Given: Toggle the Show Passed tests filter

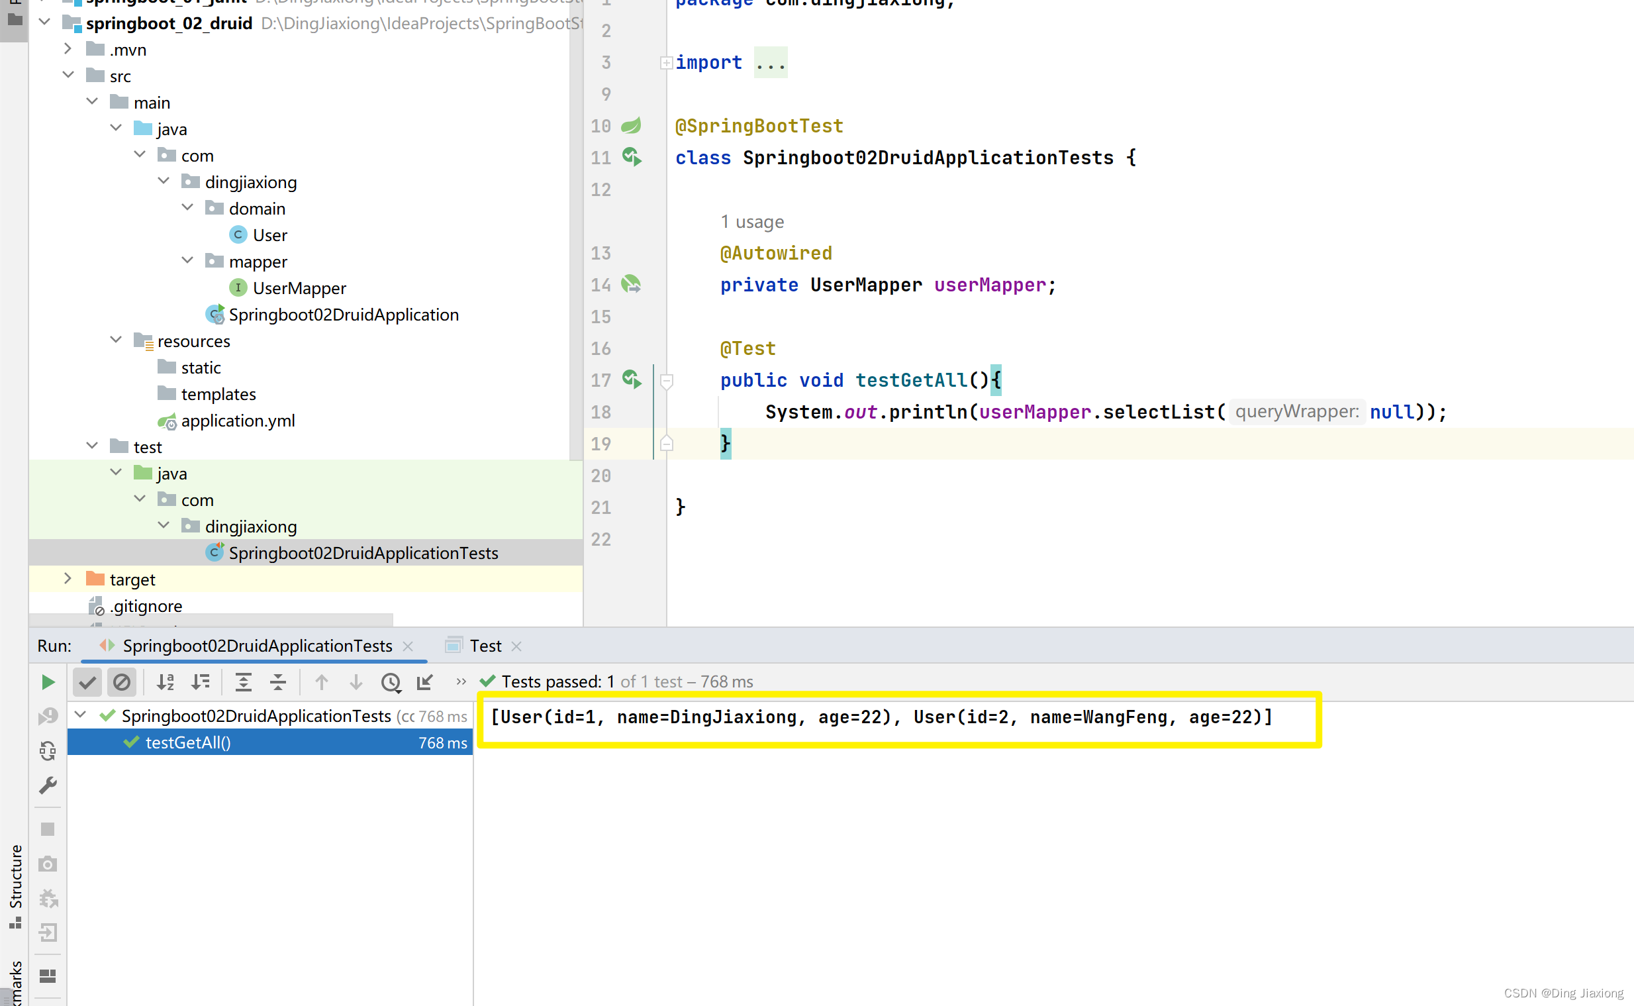Looking at the screenshot, I should point(87,682).
